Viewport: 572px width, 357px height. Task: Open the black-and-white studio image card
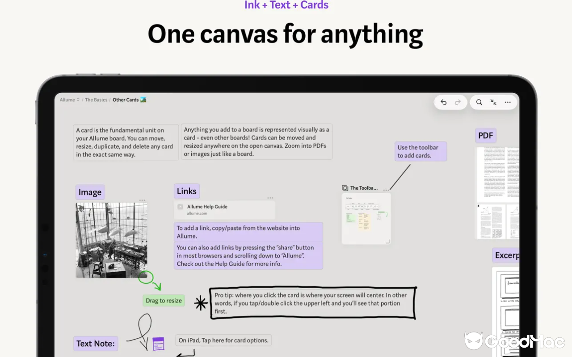111,241
